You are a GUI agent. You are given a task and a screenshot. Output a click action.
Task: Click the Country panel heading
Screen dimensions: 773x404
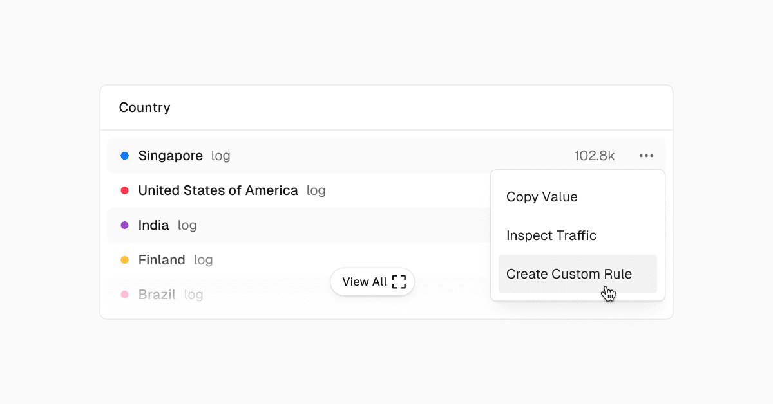[x=144, y=107]
